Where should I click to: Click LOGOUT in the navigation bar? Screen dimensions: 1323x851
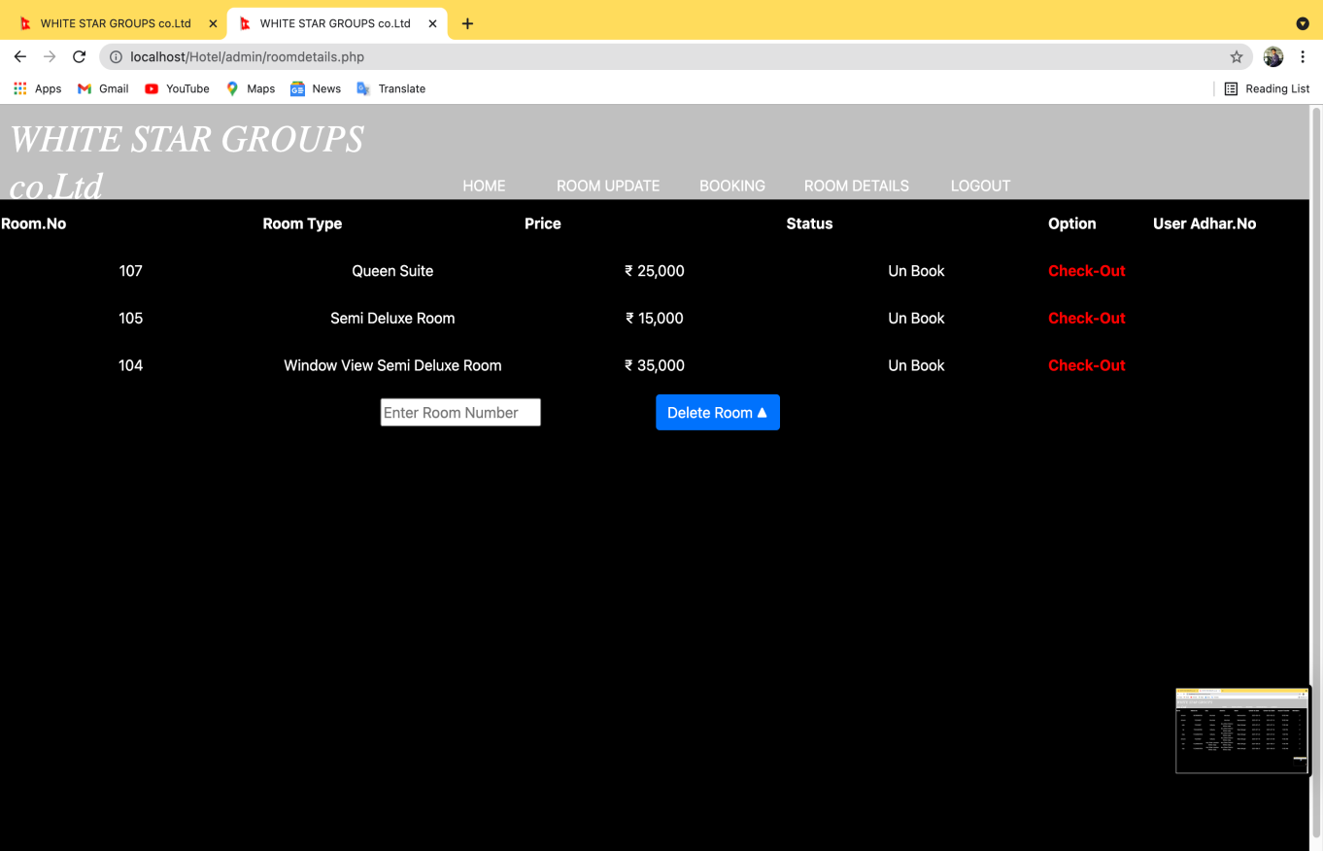(980, 186)
